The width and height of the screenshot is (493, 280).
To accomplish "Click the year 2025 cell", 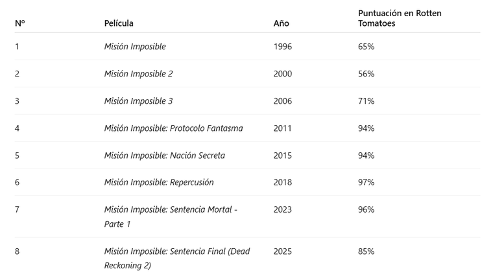I will (283, 251).
